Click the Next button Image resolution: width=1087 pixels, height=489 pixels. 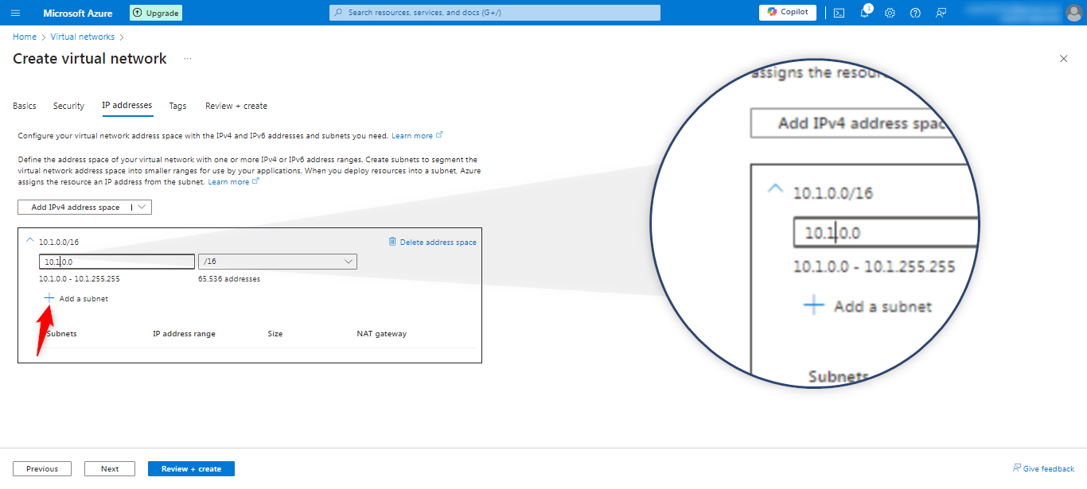[x=110, y=469]
